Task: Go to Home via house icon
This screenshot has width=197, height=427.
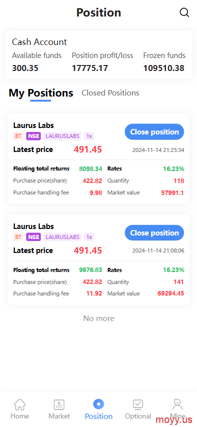Action: (x=19, y=404)
